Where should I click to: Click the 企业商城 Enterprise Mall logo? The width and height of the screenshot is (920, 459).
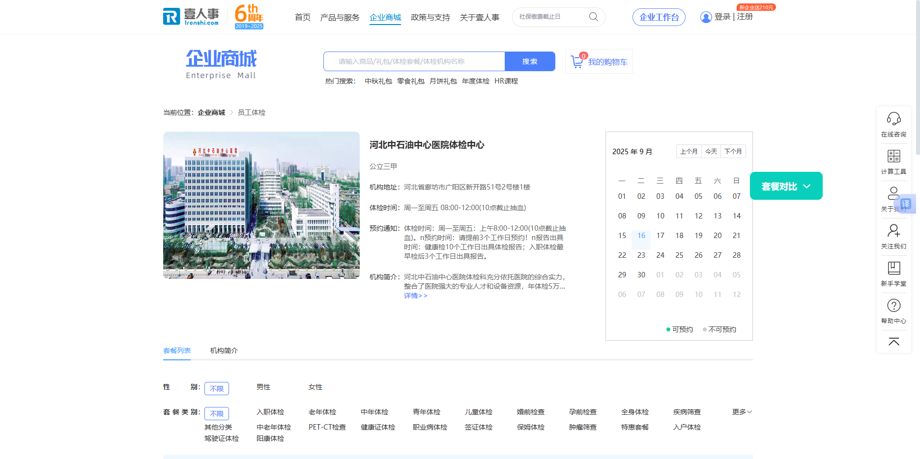[221, 64]
